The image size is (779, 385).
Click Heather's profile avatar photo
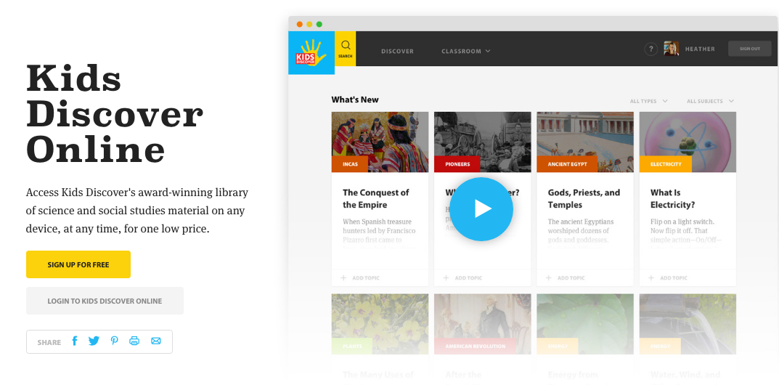(672, 48)
